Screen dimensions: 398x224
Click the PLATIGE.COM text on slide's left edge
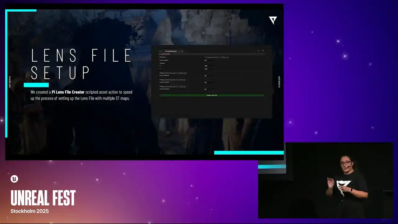10,82
